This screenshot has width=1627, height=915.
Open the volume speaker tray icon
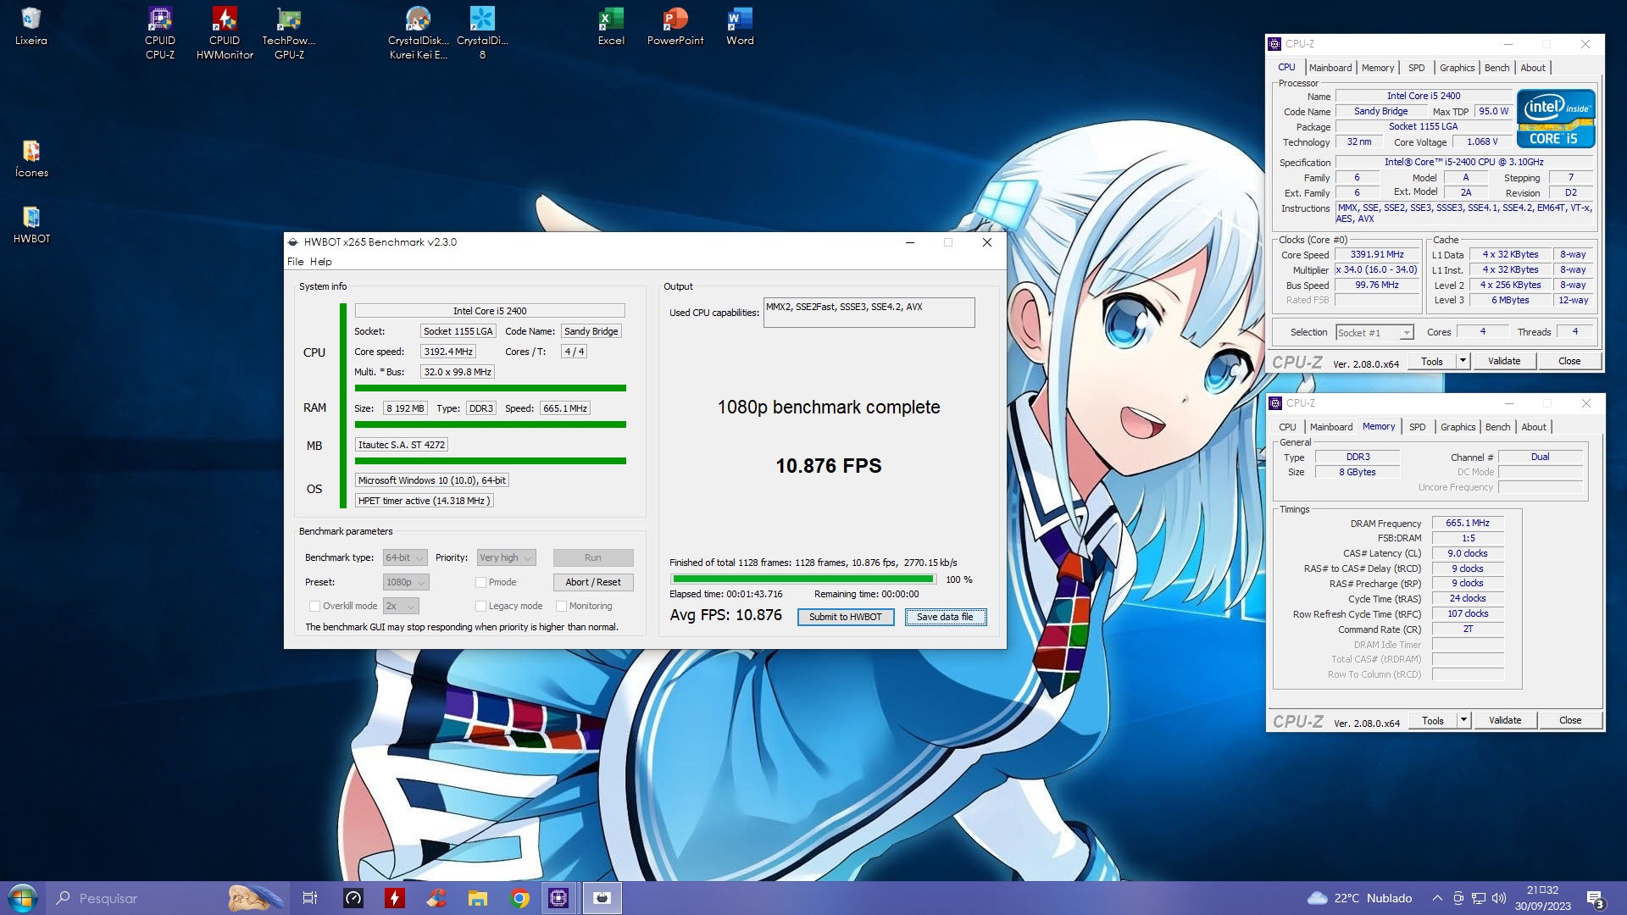pos(1499,898)
